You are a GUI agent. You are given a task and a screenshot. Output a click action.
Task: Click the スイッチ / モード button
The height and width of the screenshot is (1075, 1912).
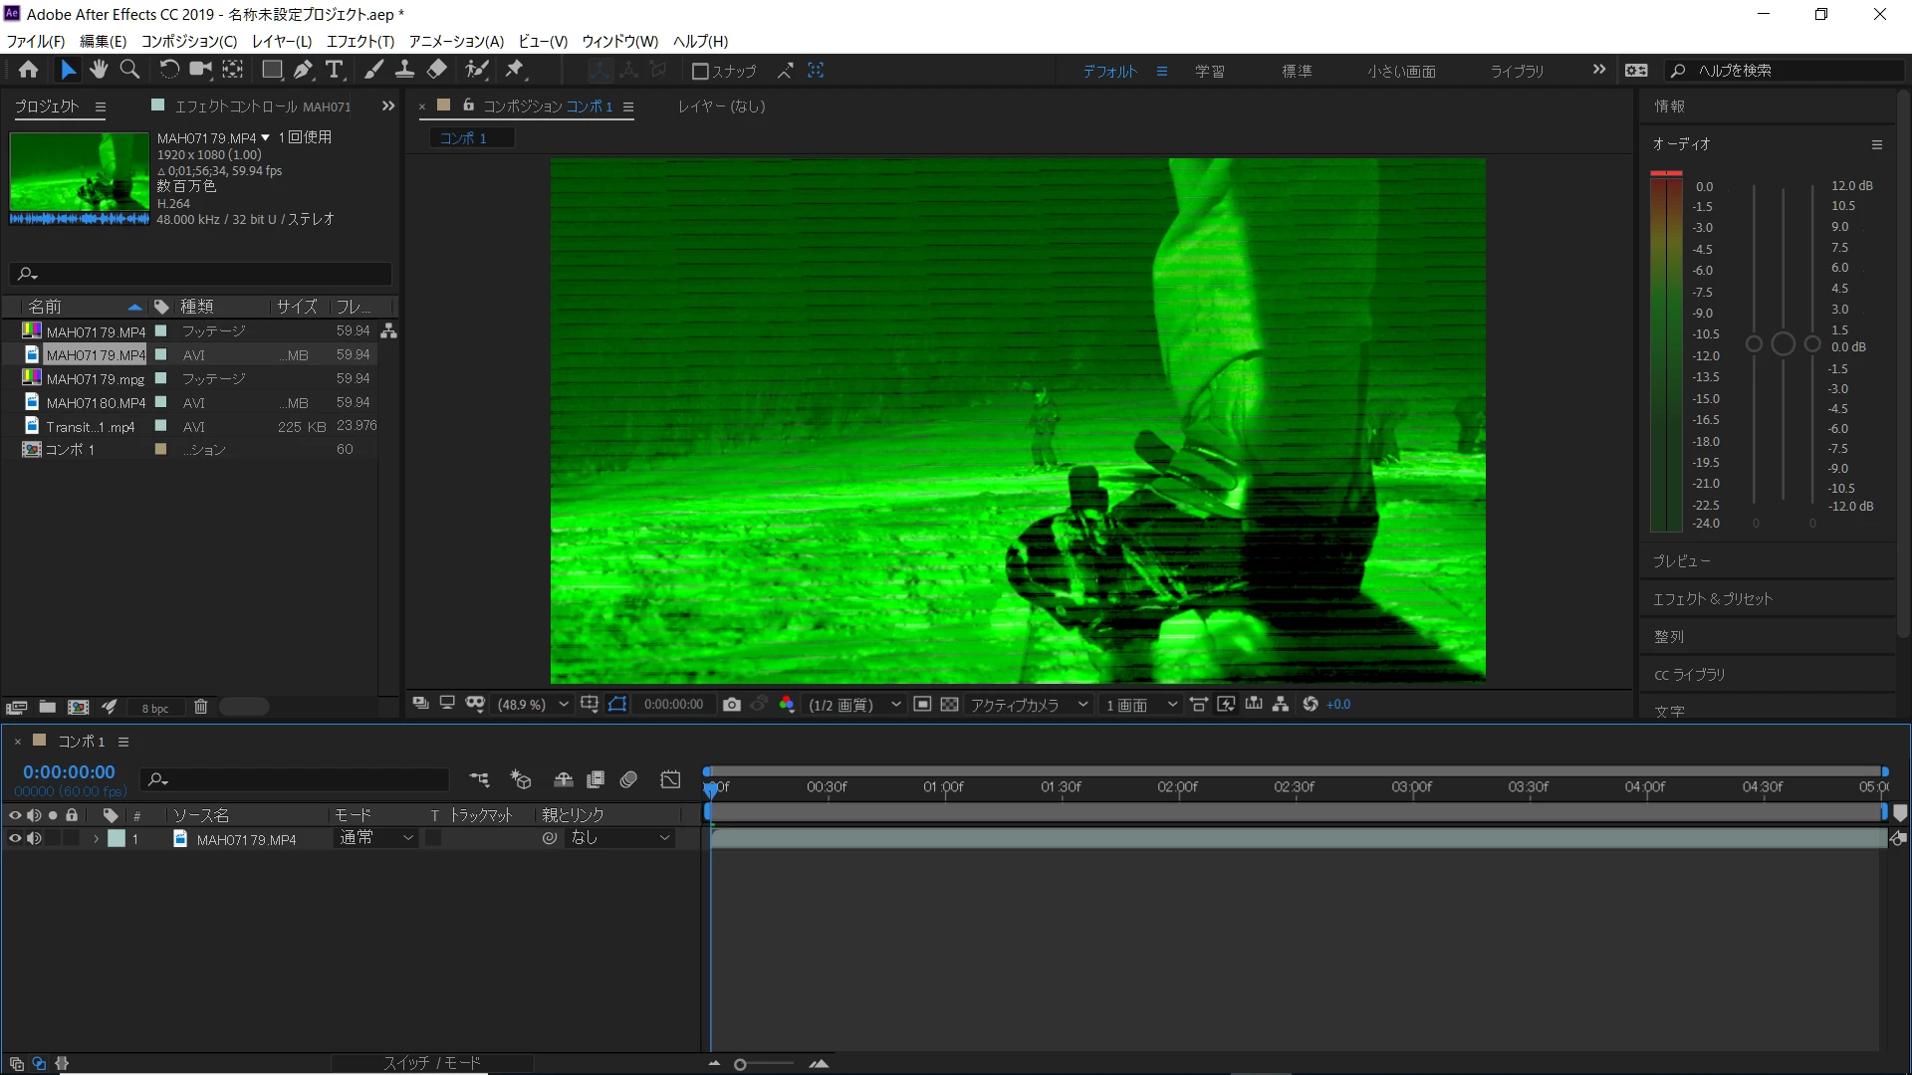click(432, 1063)
